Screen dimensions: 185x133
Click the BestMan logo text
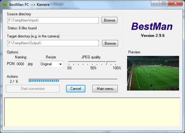coord(152,26)
